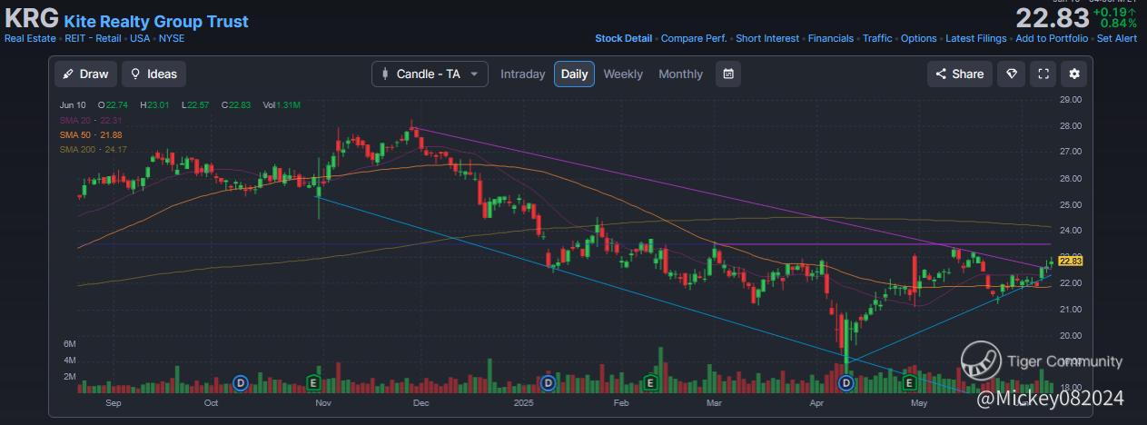Image resolution: width=1147 pixels, height=425 pixels.
Task: Click Add to Portfolio link
Action: pyautogui.click(x=1051, y=38)
